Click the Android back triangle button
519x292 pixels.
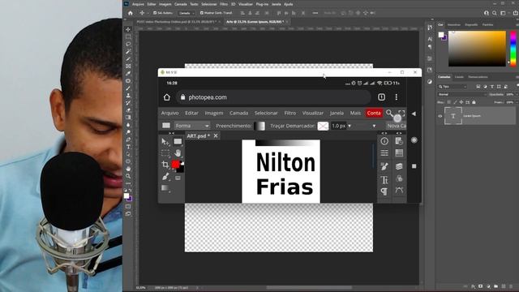(x=414, y=114)
